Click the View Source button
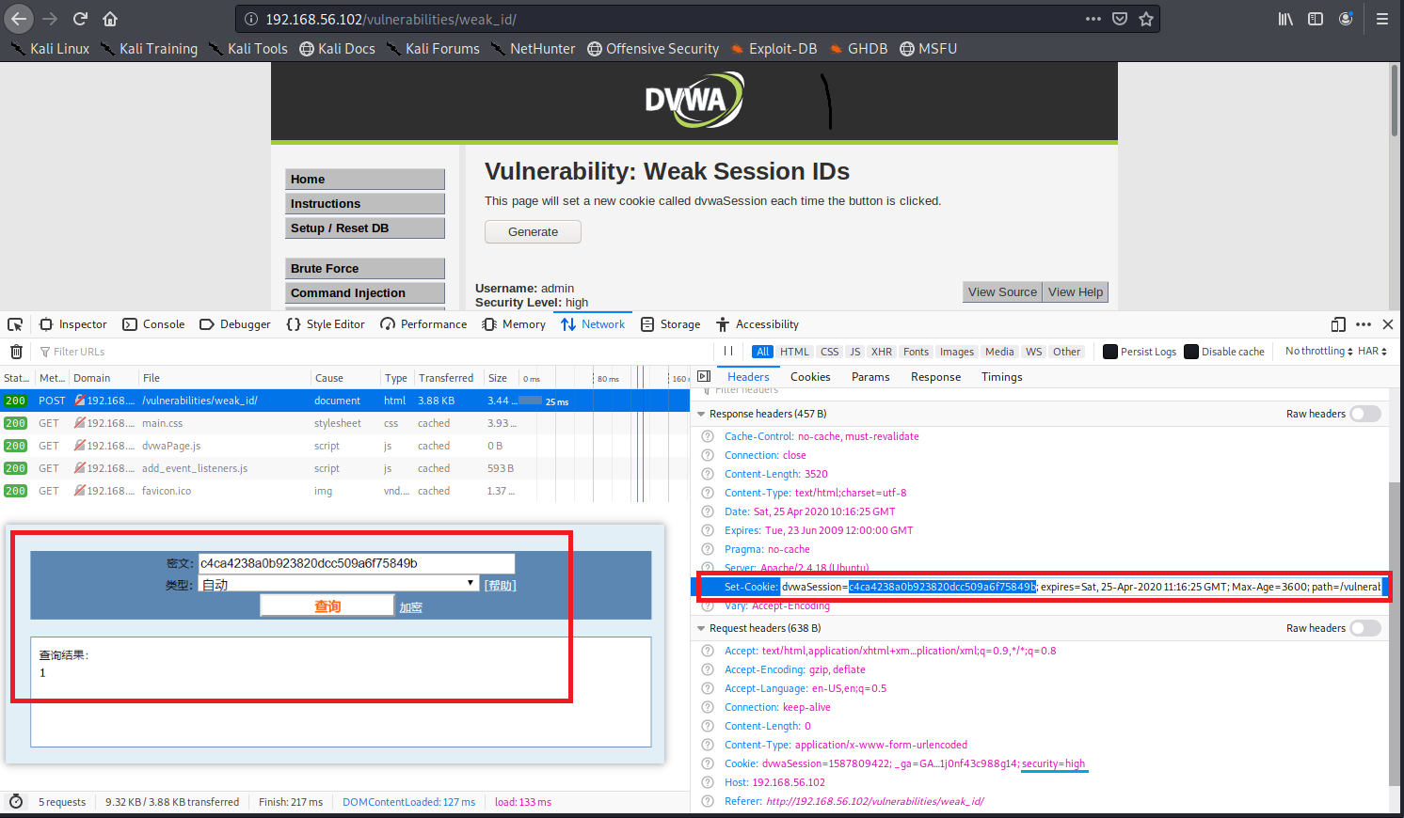 tap(1002, 292)
